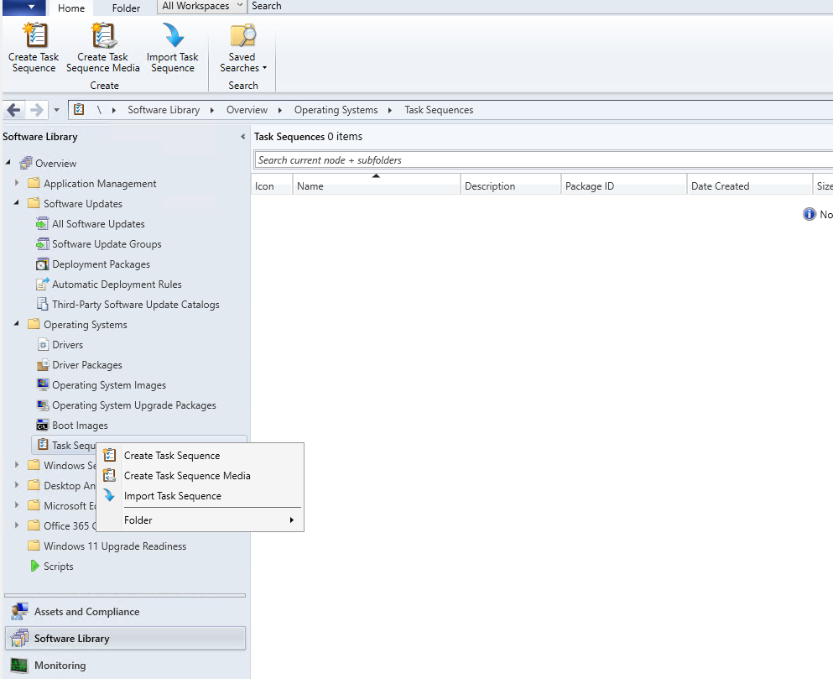The image size is (833, 679).
Task: Click the back navigation arrow
Action: point(14,110)
